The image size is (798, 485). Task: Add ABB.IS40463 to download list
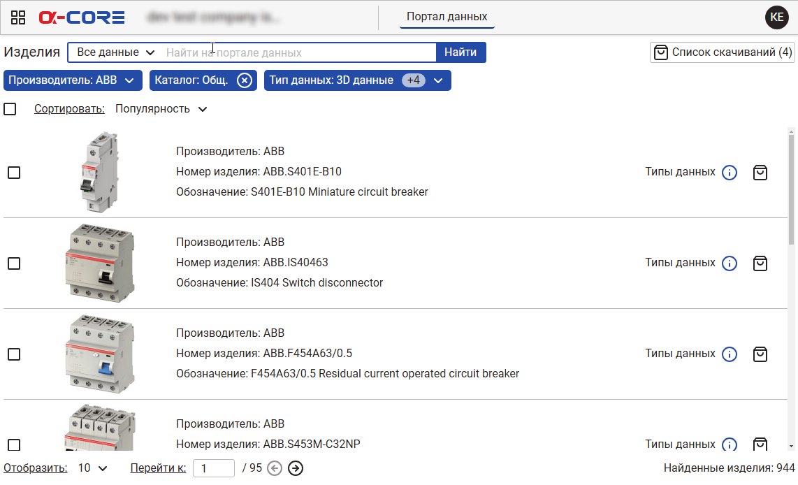tap(760, 263)
